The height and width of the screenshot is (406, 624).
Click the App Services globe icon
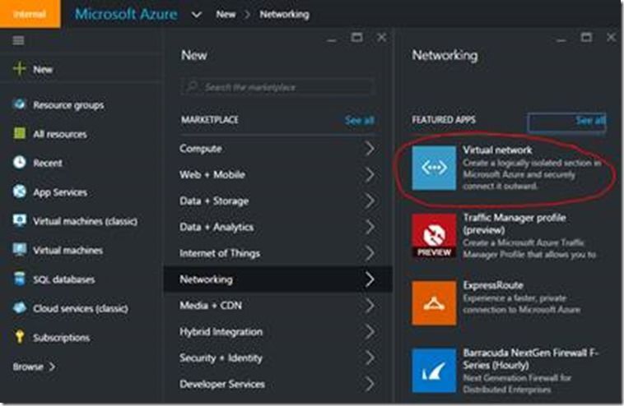(19, 191)
